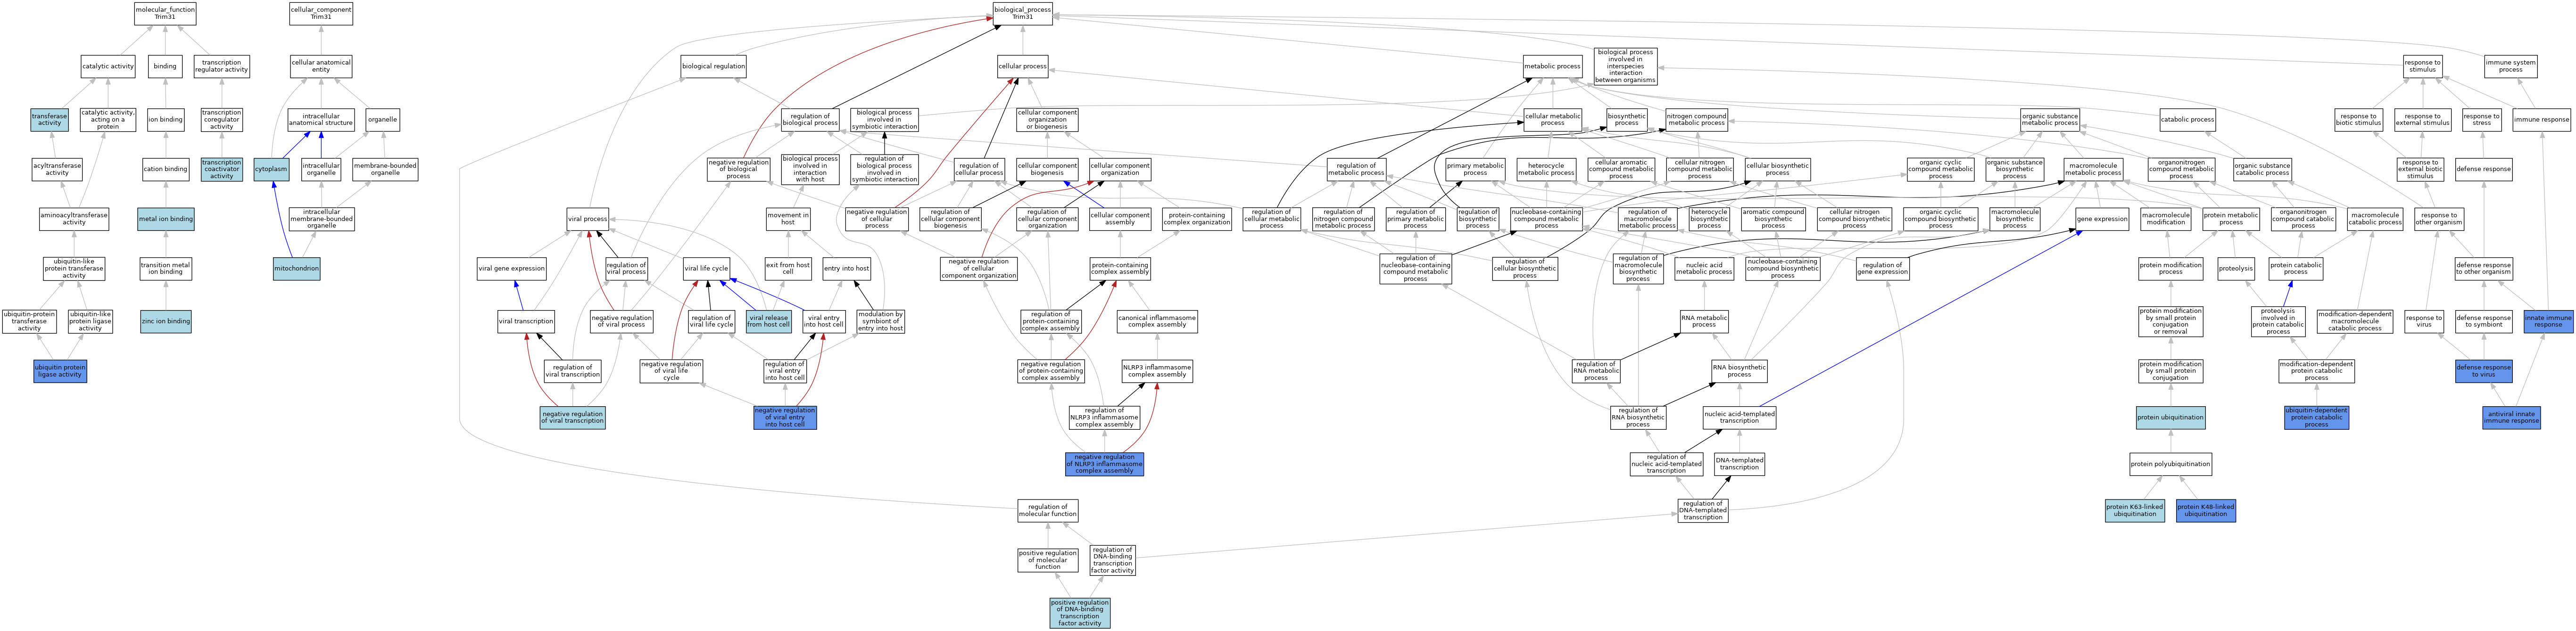Select the 'exit from host cell' node
This screenshot has height=631, width=2576.
pyautogui.click(x=788, y=268)
